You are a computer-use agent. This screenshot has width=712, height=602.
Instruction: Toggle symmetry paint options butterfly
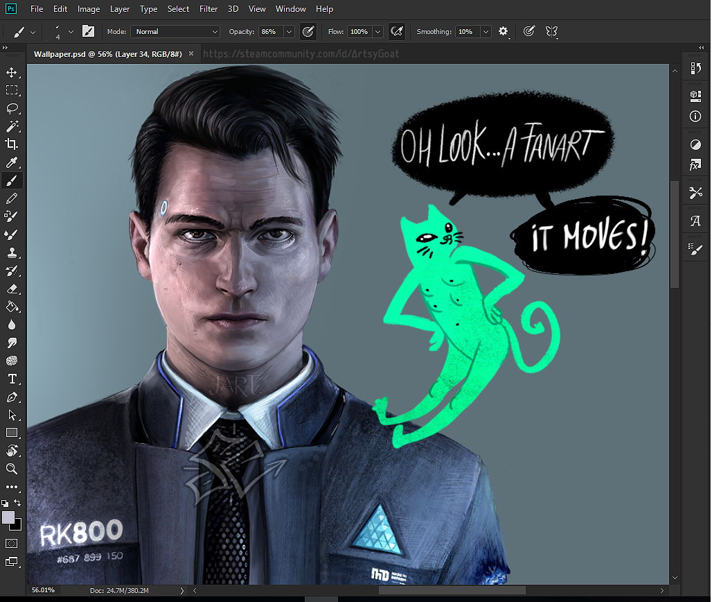(x=551, y=31)
